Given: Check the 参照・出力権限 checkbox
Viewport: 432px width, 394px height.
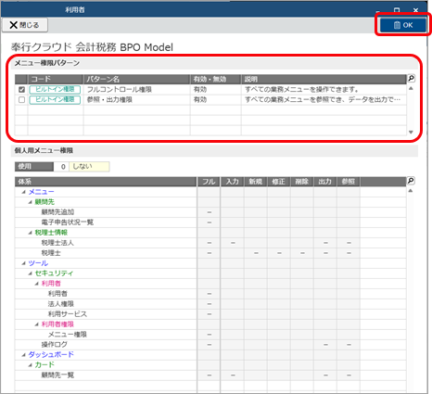Looking at the screenshot, I should point(21,100).
